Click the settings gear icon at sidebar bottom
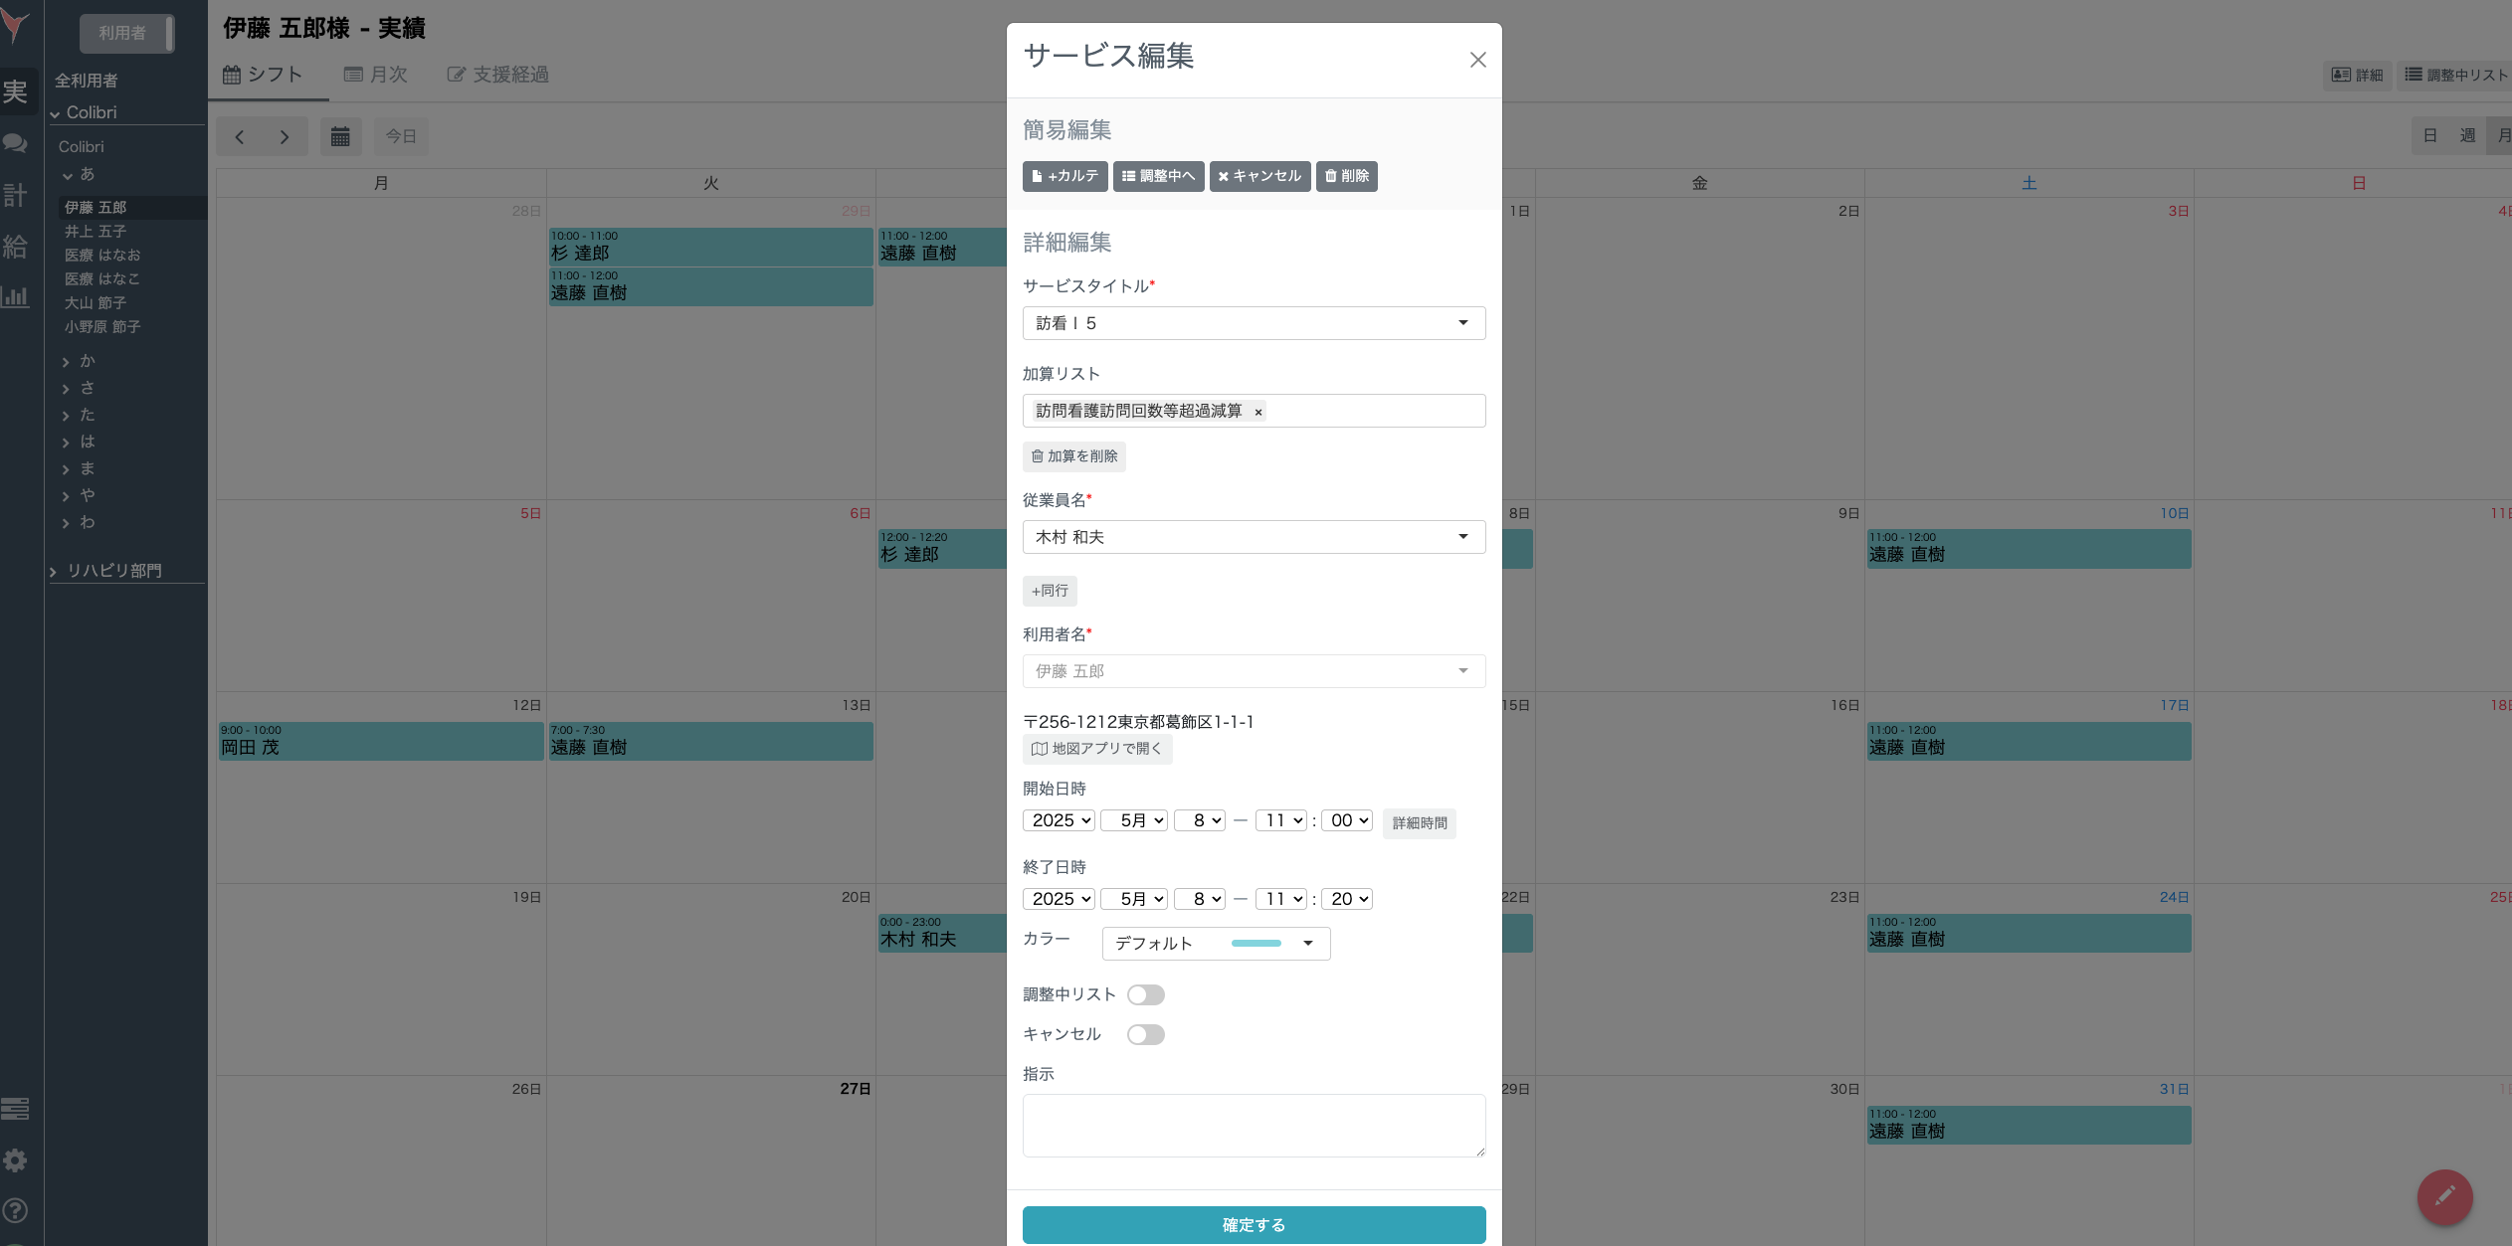2512x1246 pixels. tap(16, 1159)
